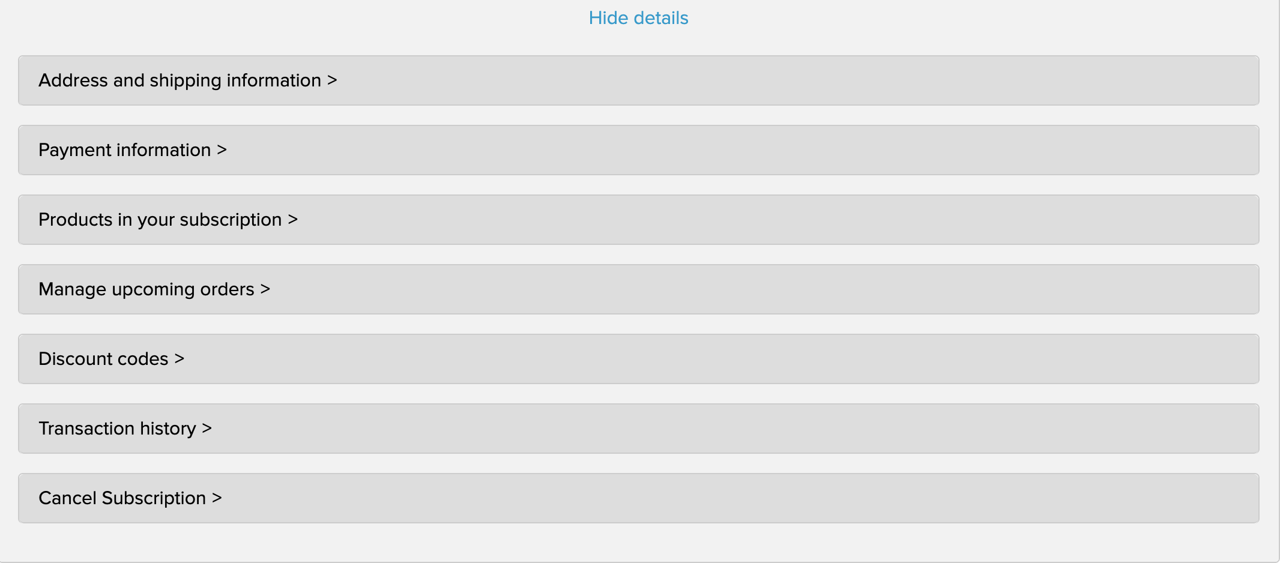Screen dimensions: 1280x563
Task: Open Manage upcoming orders section
Action: click(x=146, y=289)
